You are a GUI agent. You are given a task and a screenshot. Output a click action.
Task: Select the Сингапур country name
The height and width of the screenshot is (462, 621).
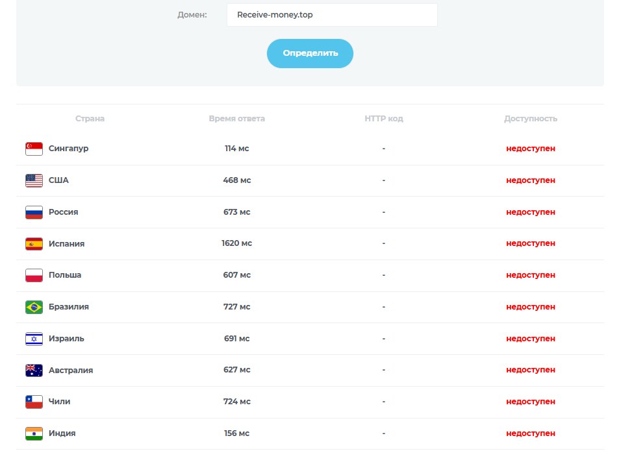pos(68,149)
